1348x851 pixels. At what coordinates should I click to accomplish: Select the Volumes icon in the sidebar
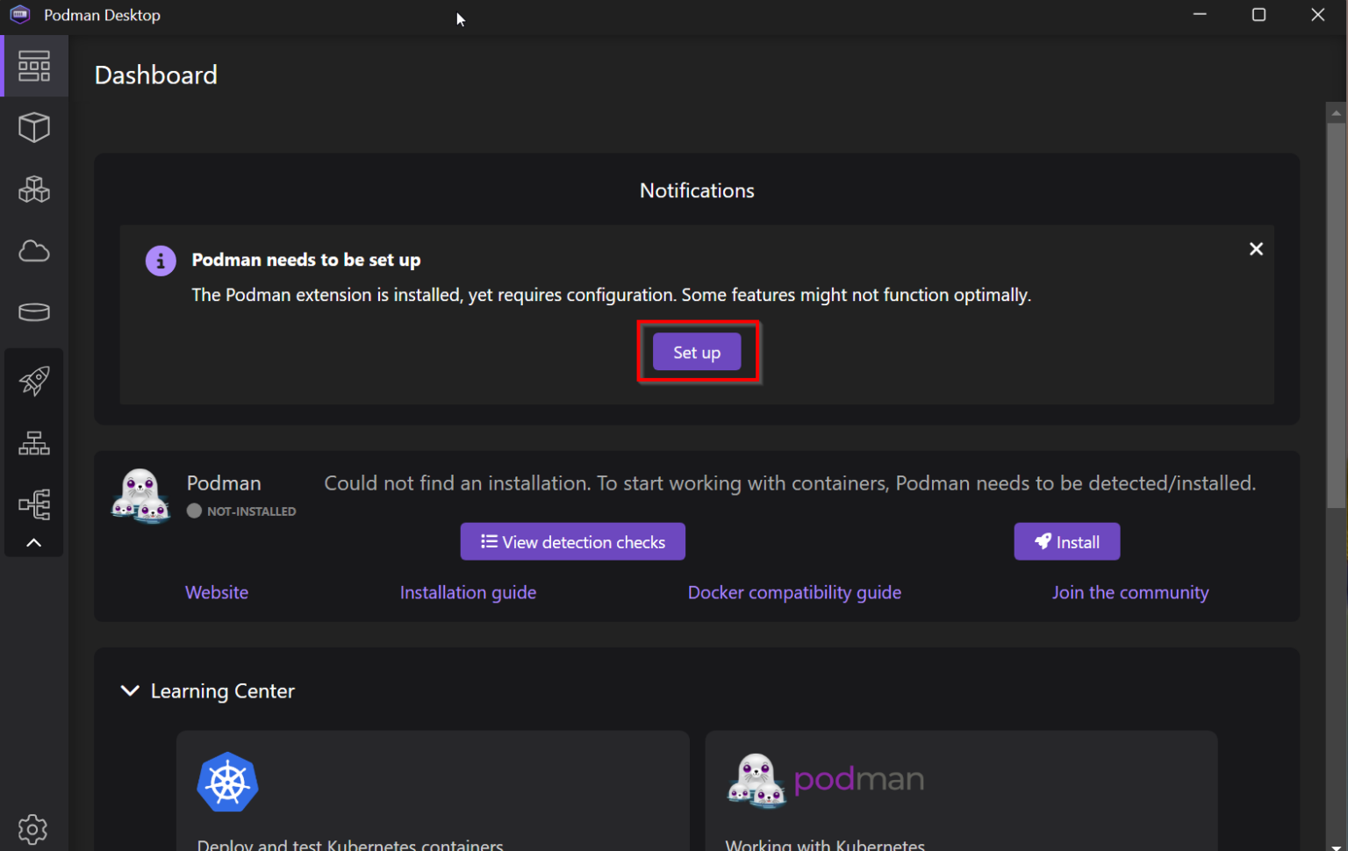[34, 312]
